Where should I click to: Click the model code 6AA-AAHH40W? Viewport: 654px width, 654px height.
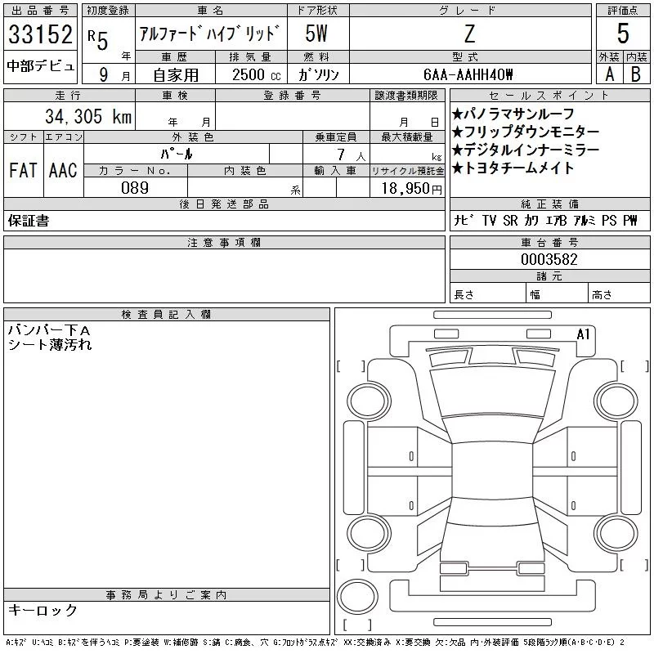[x=469, y=74]
